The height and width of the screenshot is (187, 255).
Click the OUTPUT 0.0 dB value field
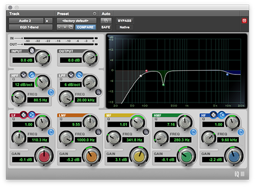(x=70, y=60)
